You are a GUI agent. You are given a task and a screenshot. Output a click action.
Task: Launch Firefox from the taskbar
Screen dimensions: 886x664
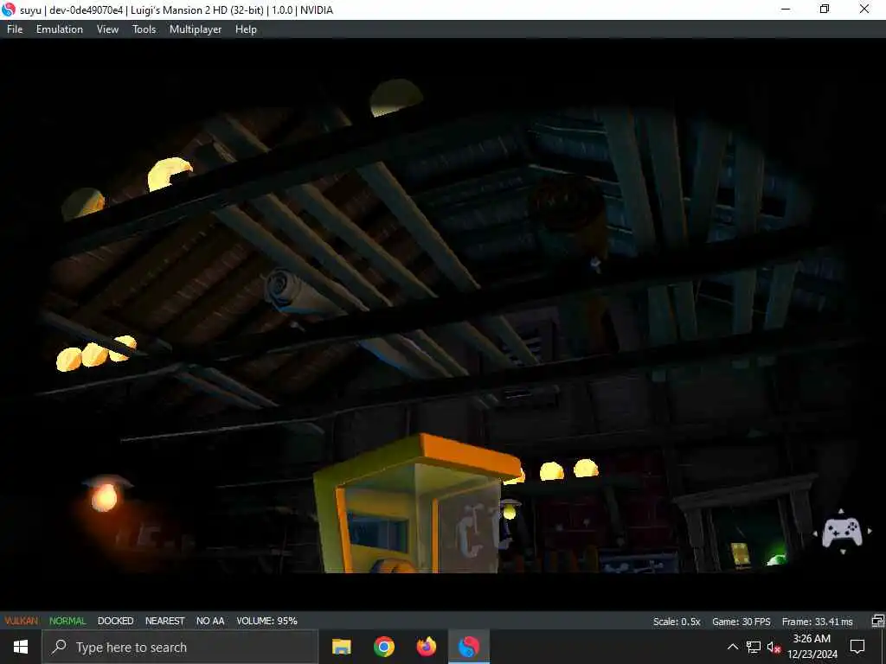point(426,647)
